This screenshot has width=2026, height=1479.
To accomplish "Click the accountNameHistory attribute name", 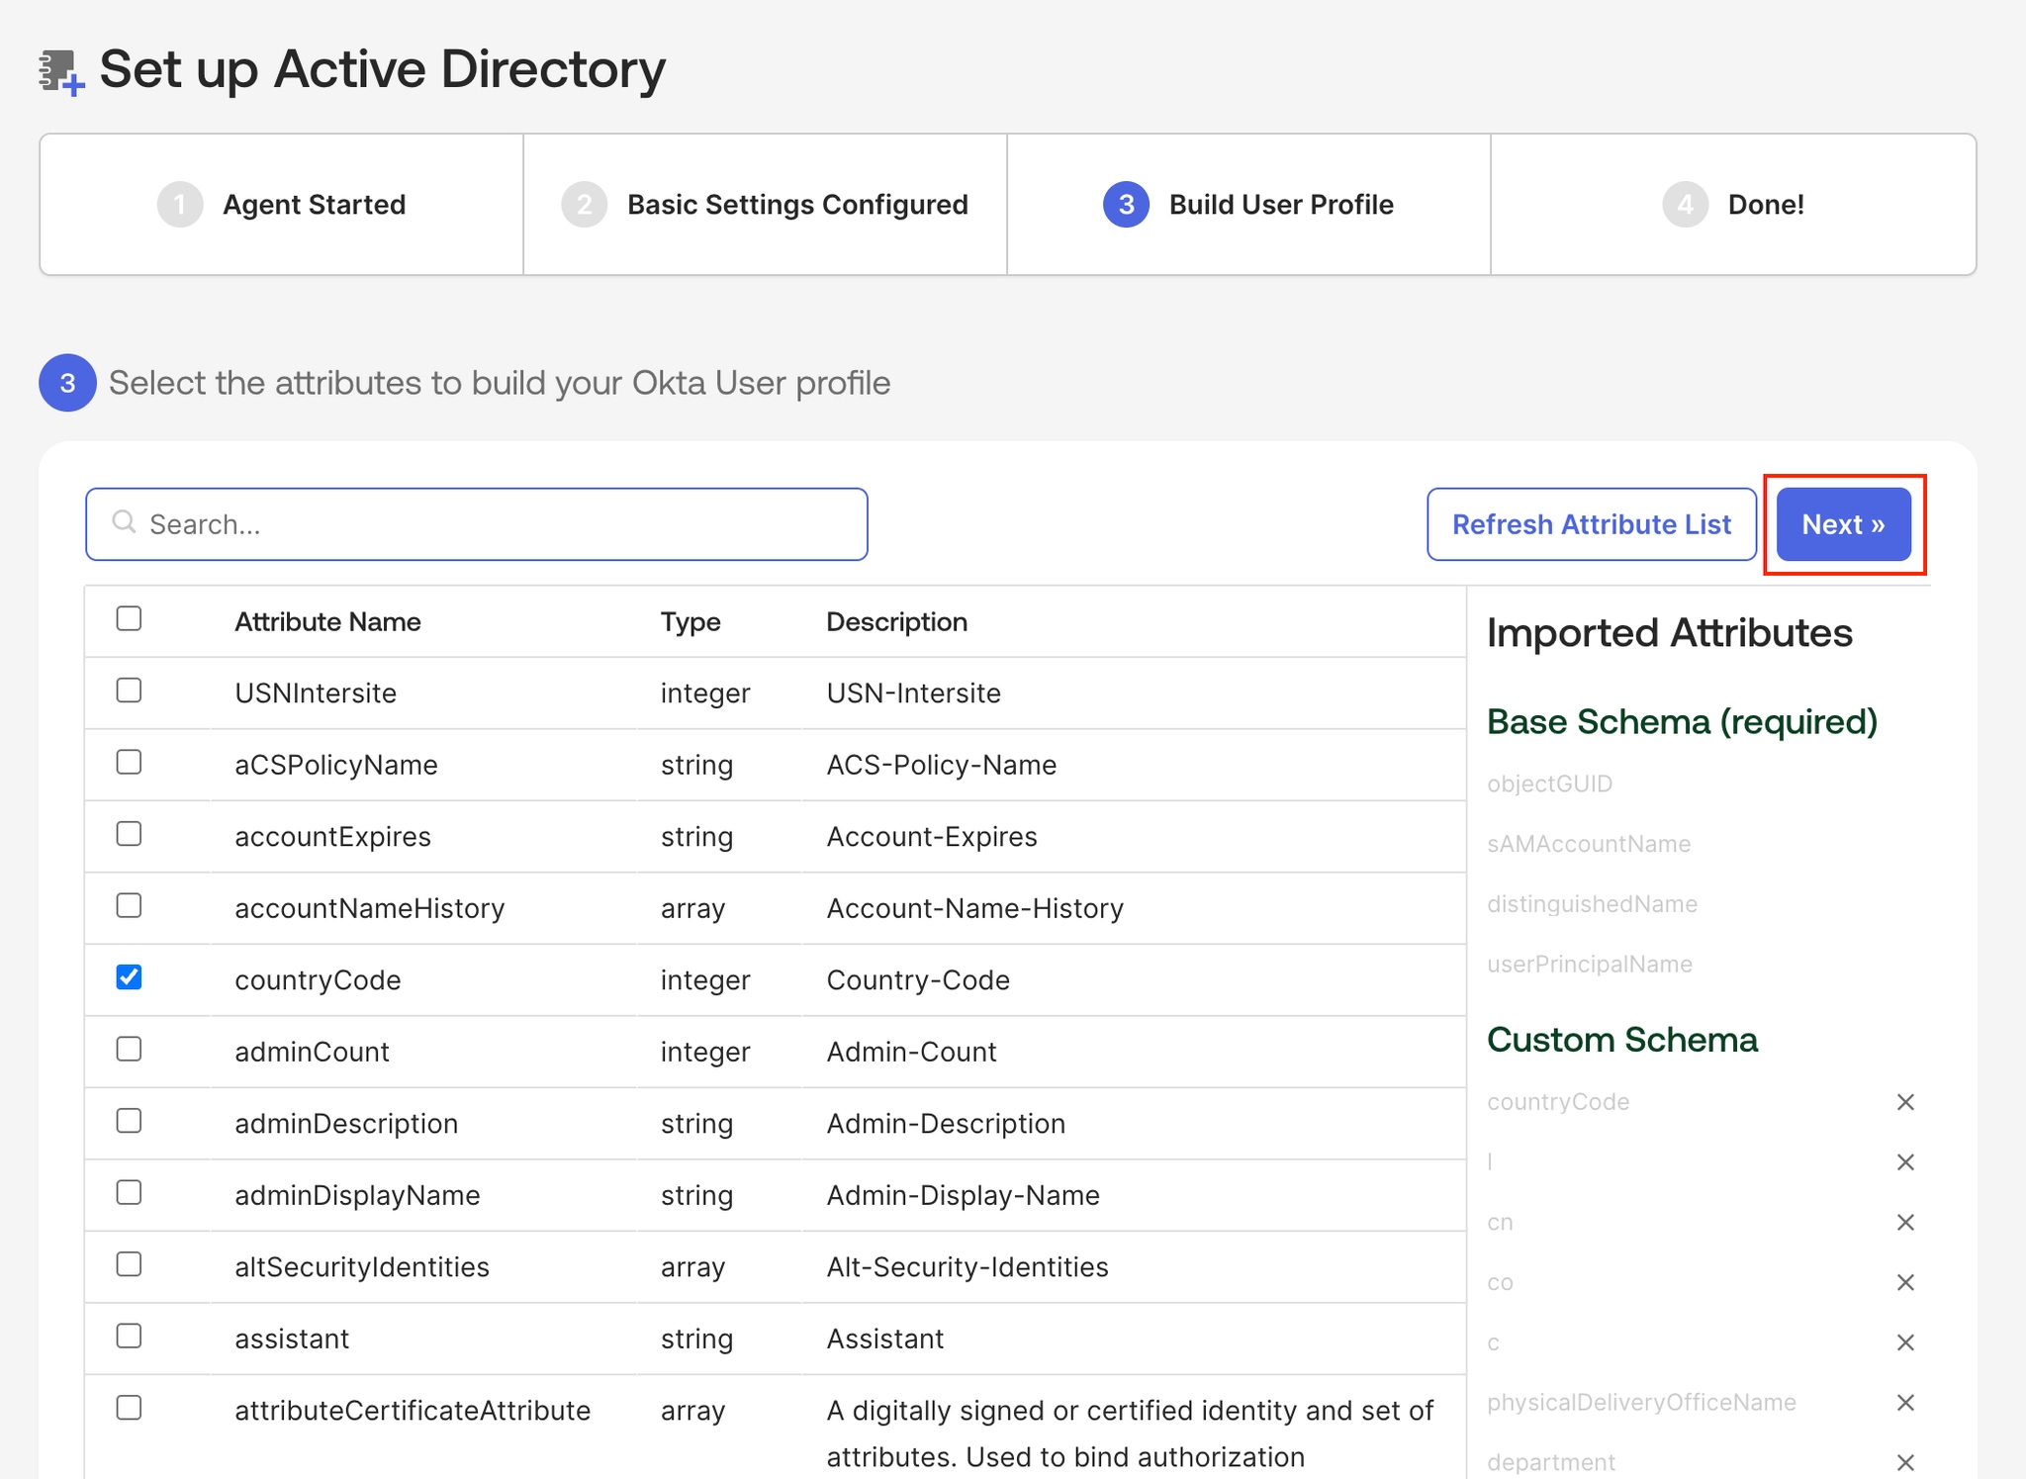I will pos(370,909).
